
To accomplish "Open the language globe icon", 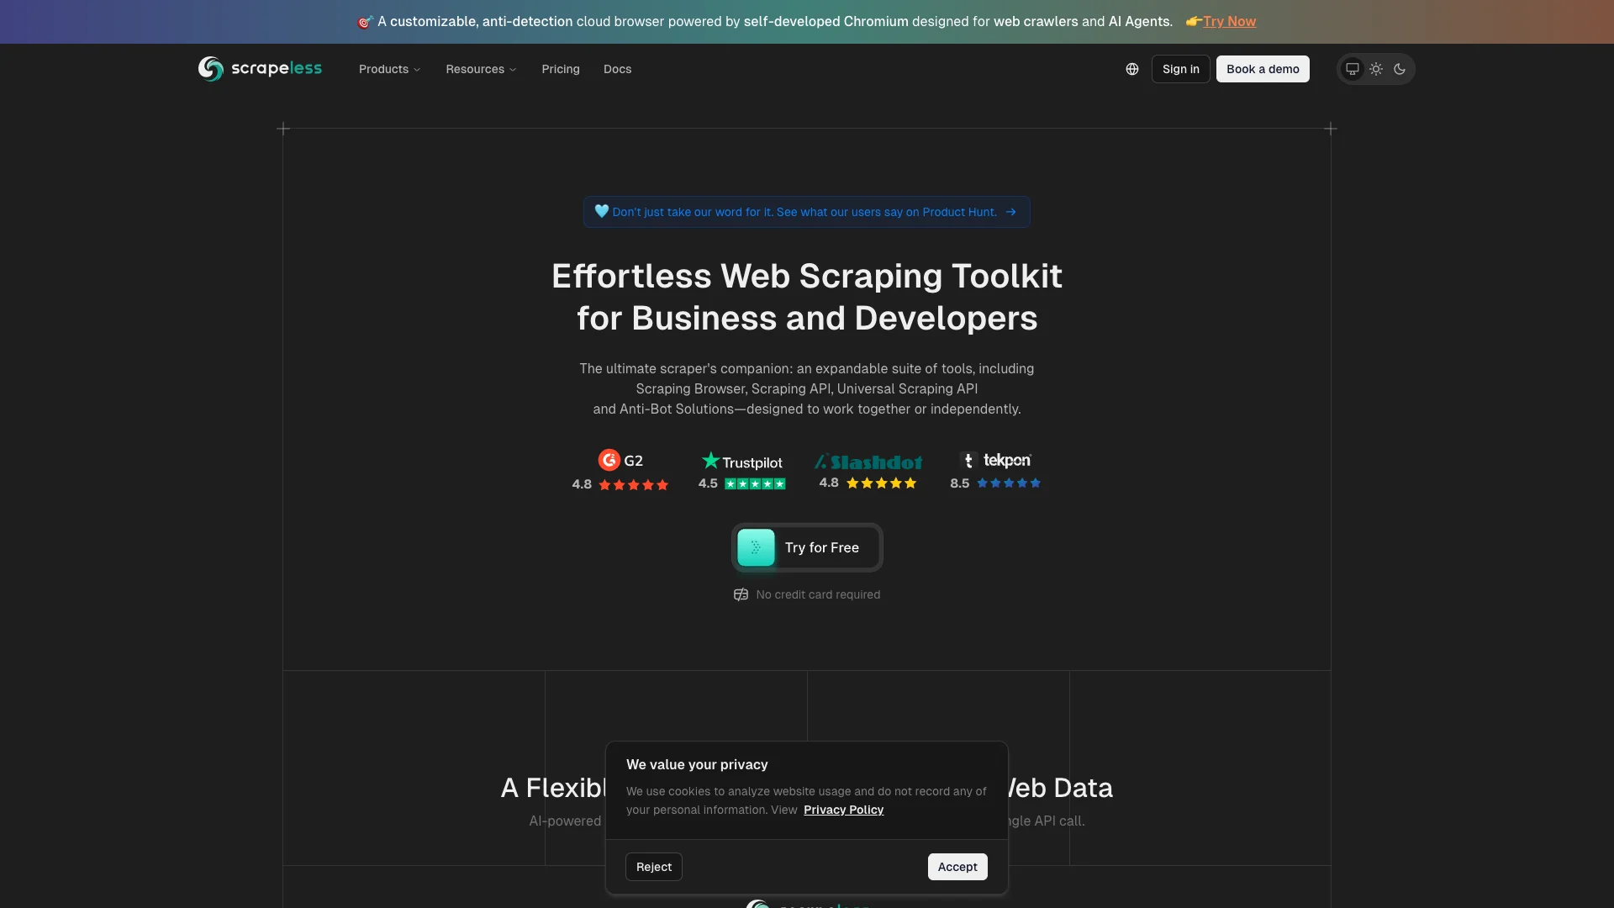I will coord(1132,69).
